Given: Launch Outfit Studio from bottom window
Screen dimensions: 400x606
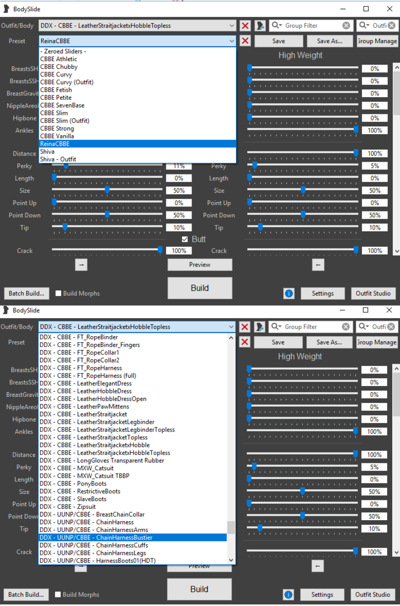Looking at the screenshot, I should [373, 594].
